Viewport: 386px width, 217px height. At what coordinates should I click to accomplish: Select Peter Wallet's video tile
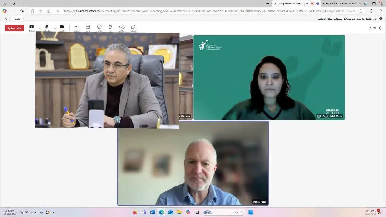(x=193, y=163)
